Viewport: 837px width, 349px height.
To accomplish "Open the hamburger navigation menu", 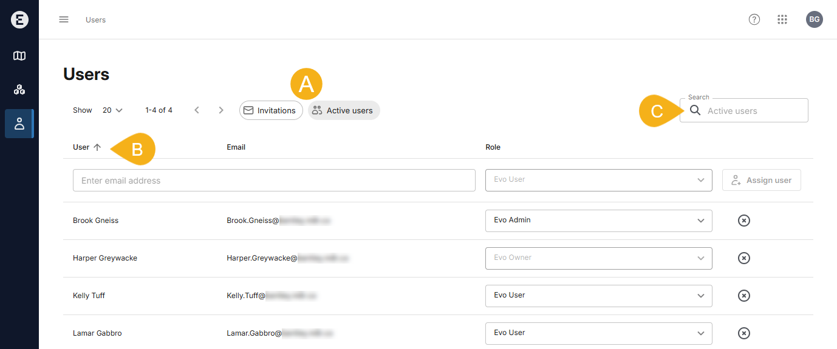I will point(64,19).
